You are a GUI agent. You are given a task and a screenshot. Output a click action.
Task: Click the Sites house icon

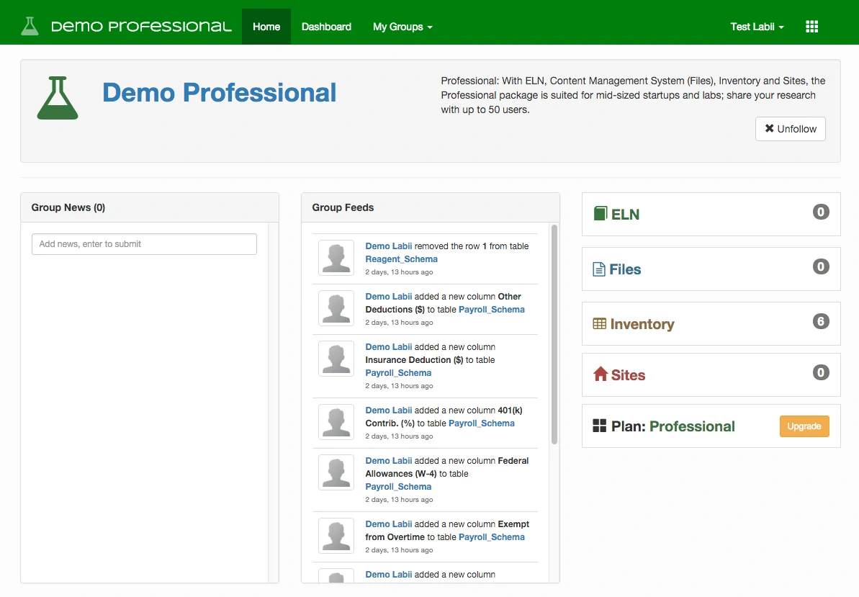pyautogui.click(x=600, y=374)
